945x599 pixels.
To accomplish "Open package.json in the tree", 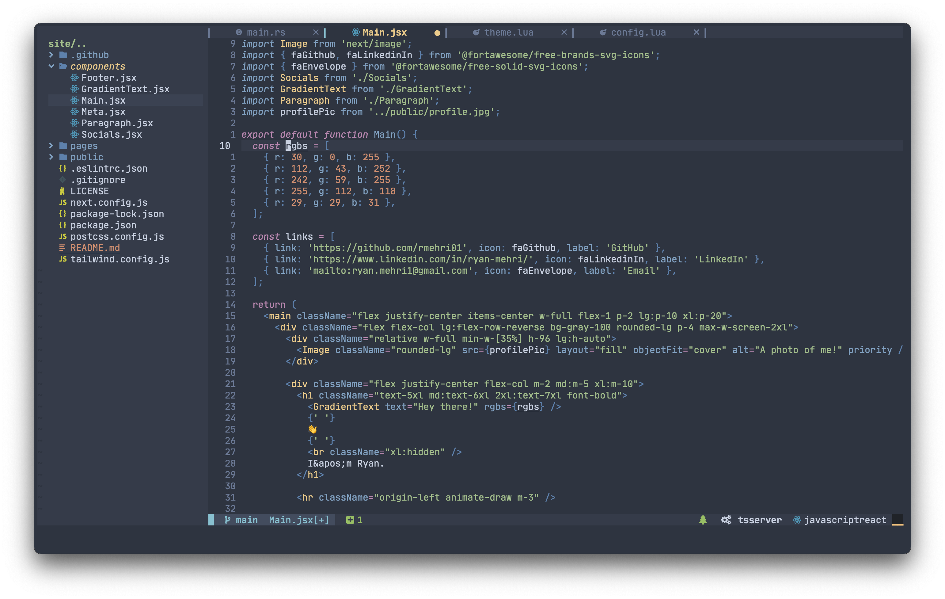I will [103, 225].
